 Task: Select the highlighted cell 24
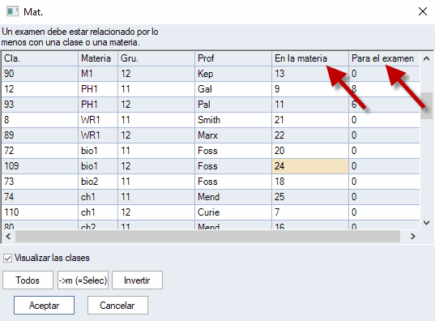click(310, 166)
